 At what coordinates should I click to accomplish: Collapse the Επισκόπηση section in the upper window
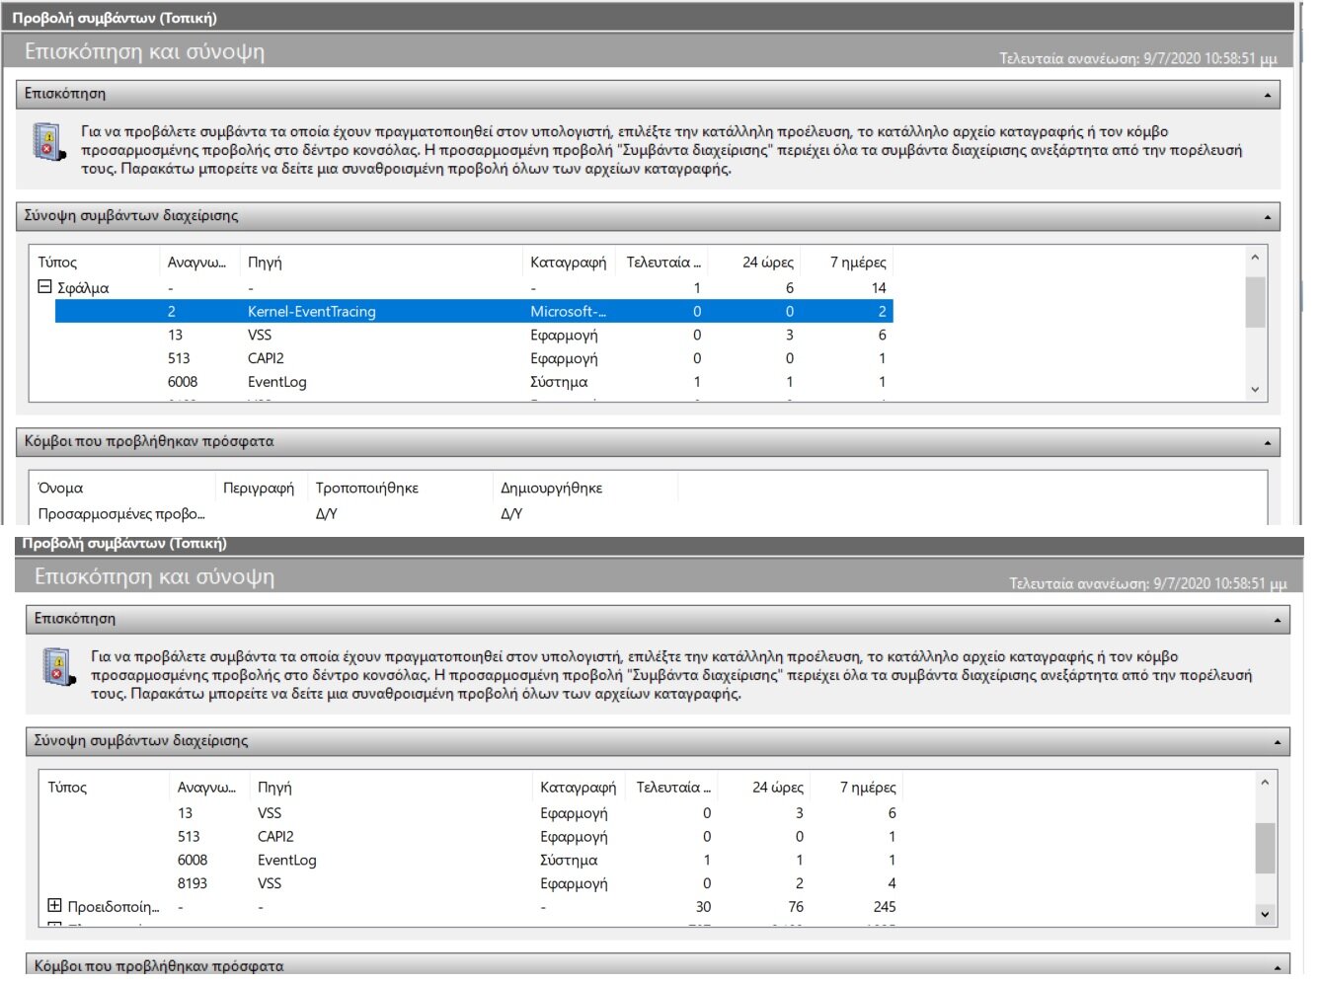tap(1268, 95)
